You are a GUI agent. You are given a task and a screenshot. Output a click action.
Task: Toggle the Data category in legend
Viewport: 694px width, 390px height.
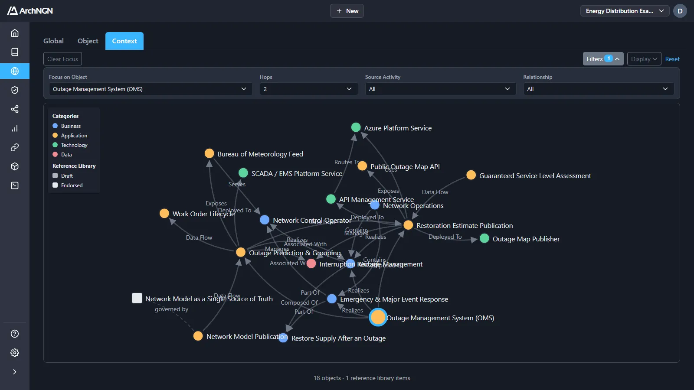point(62,155)
